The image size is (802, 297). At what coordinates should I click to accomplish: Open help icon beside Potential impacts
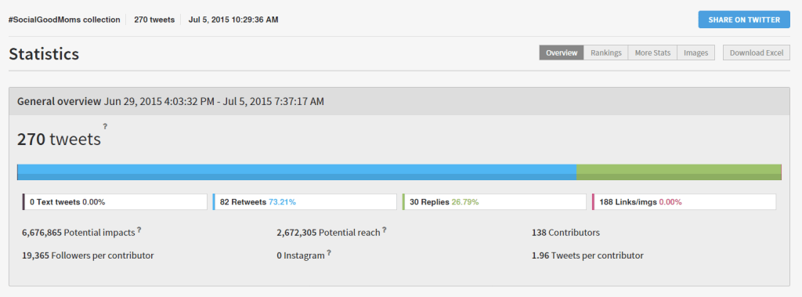pyautogui.click(x=139, y=230)
